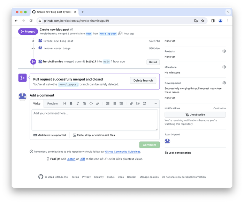Screen dimensions: 244x203
Task: Click Customize notifications
Action: pos(219,108)
